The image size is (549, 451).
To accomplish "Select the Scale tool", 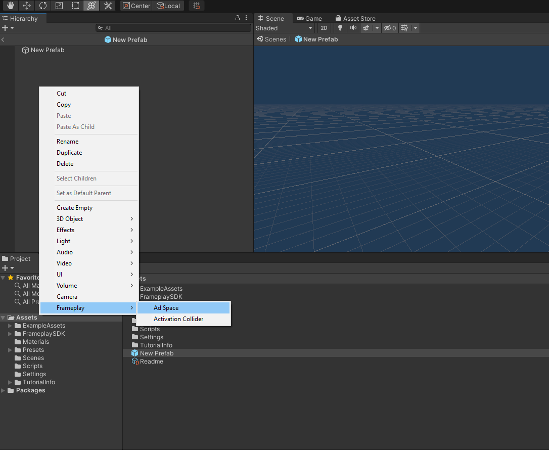I will point(59,6).
